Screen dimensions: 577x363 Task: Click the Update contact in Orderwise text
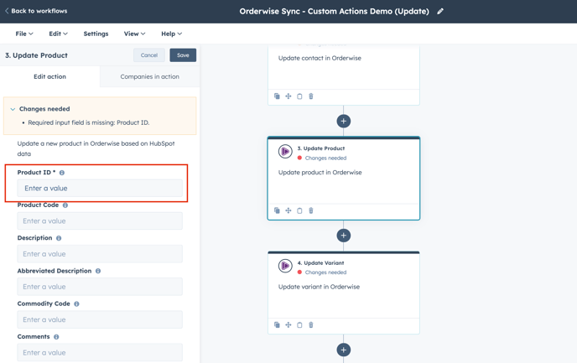320,58
